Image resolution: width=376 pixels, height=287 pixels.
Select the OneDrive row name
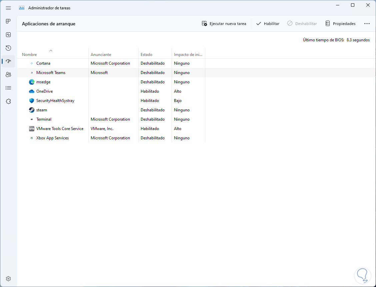tap(44, 91)
